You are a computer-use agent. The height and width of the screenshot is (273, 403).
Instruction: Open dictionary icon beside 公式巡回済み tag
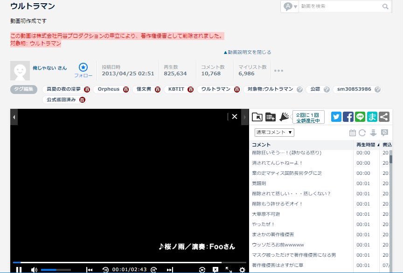click(82, 100)
